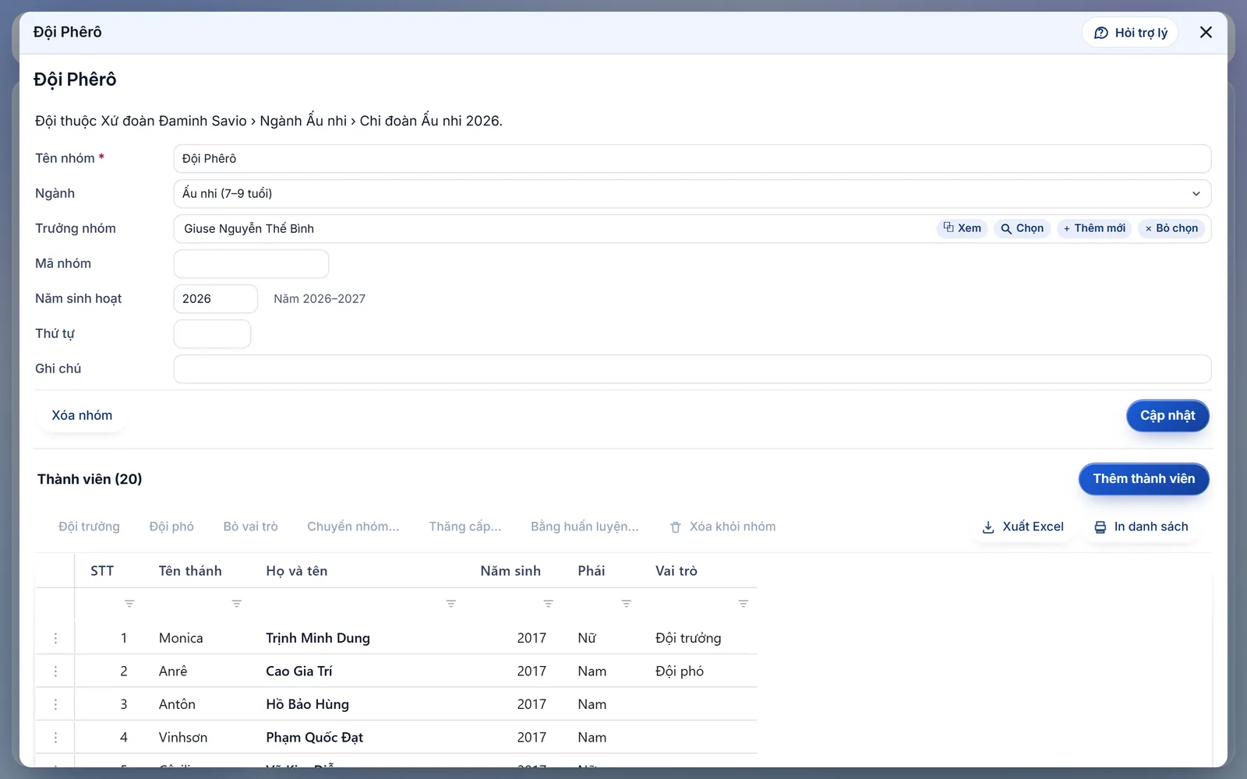Open row menu for Phạm Quốc Đạt
This screenshot has height=779, width=1247.
[55, 737]
